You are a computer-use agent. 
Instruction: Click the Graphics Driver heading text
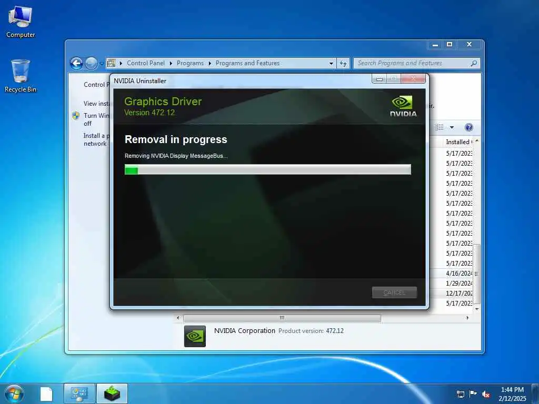(x=163, y=102)
